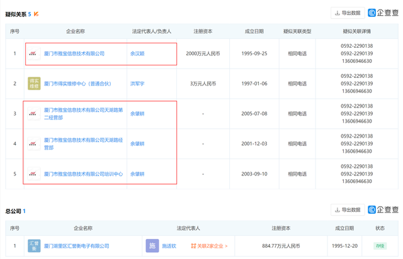
Task: Open 厦门湖里区汇誉衡电子有限公司 link
Action: 76,246
